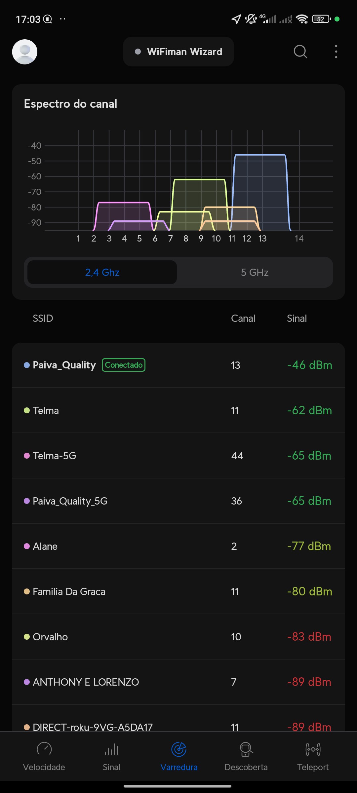Sort networks by the Canal column
The image size is (357, 793).
pos(243,319)
